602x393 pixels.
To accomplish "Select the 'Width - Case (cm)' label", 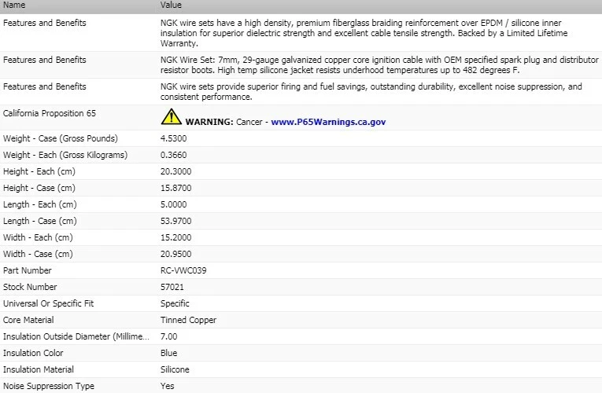I will (38, 254).
